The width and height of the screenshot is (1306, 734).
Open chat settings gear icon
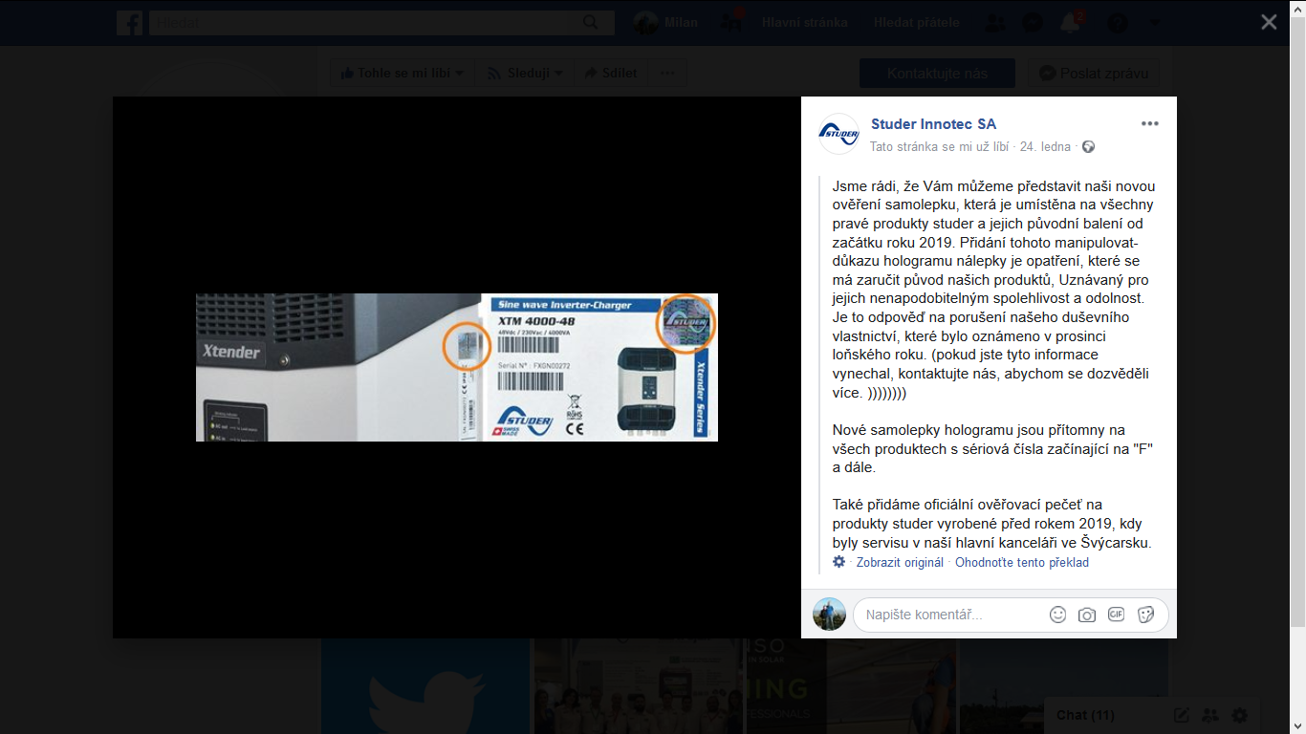1240,715
